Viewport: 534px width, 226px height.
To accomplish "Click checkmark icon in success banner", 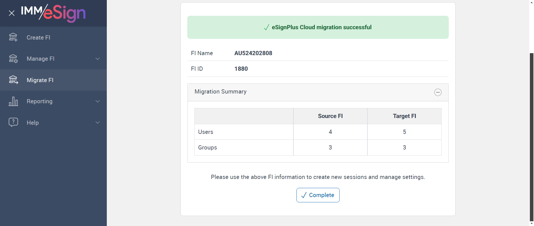I will [x=266, y=27].
